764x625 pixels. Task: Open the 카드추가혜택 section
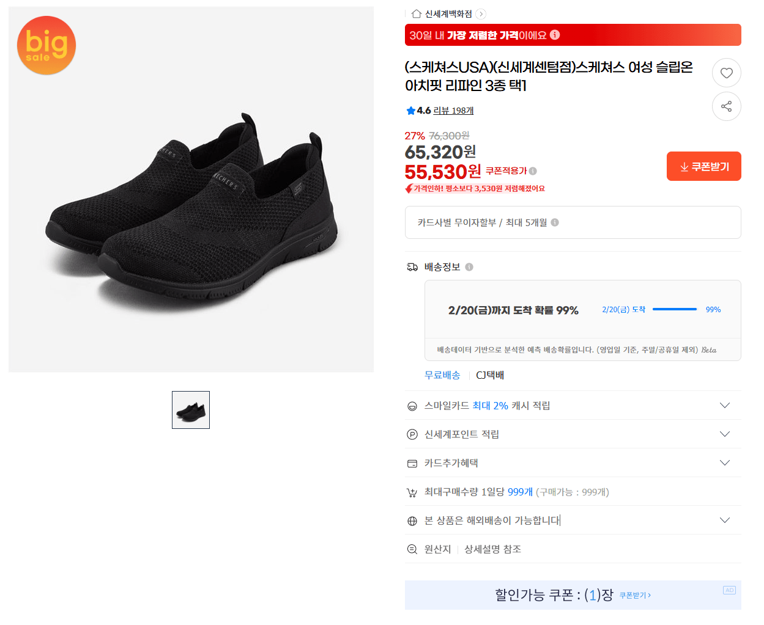pyautogui.click(x=725, y=462)
